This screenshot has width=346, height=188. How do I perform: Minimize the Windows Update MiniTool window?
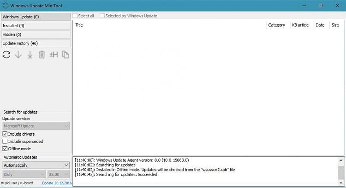point(304,6)
